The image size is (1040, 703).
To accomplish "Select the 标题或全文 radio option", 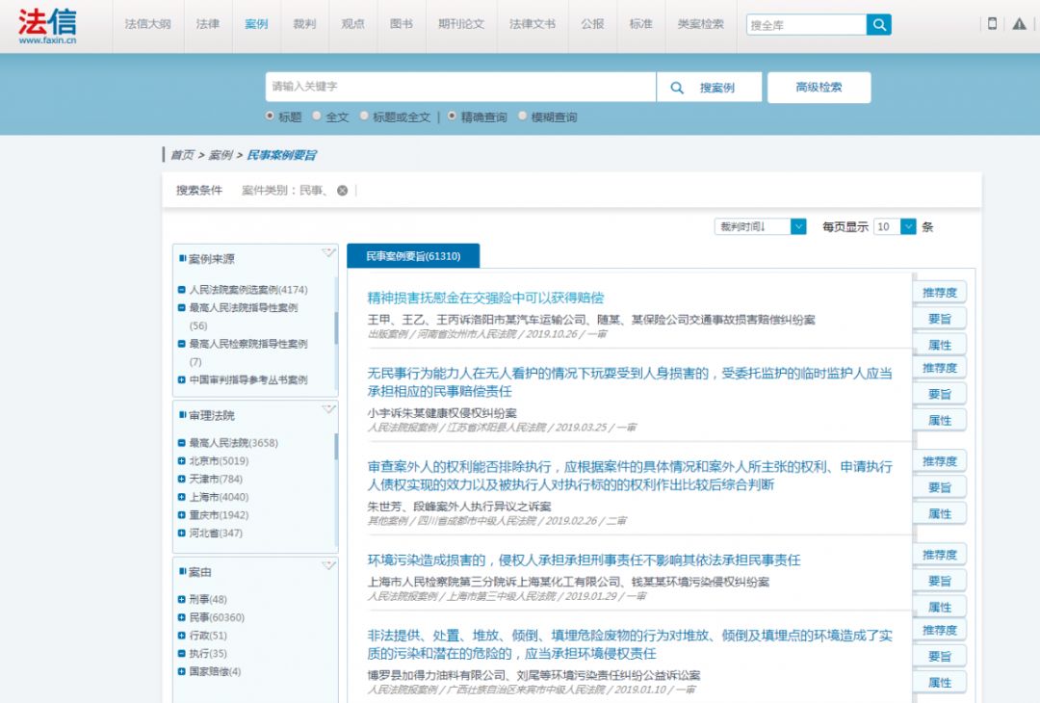I will click(x=364, y=117).
